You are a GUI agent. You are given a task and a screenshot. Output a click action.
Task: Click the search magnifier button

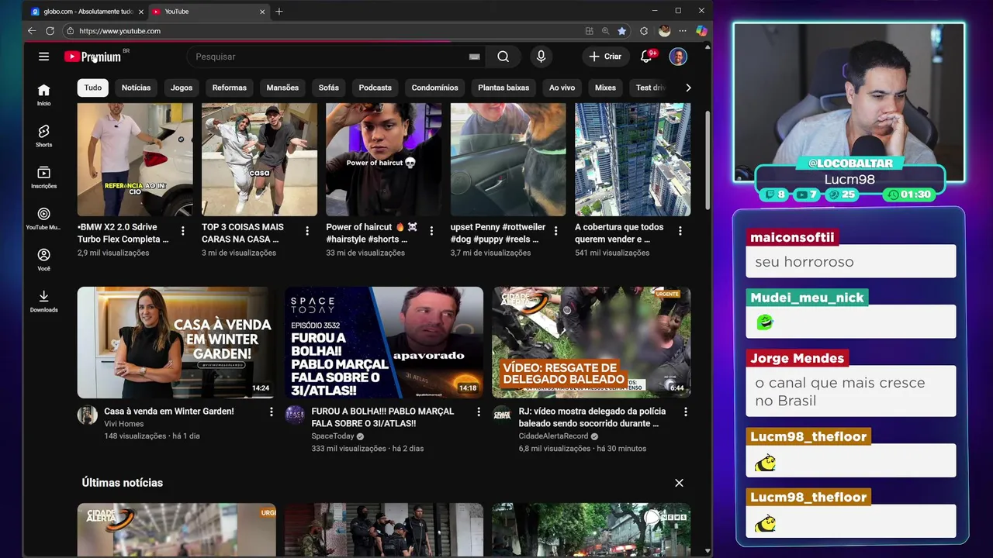coord(503,57)
